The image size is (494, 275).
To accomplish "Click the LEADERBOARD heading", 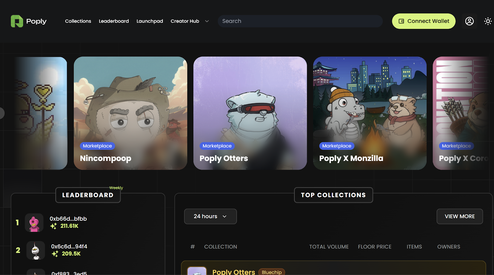I will coord(88,195).
